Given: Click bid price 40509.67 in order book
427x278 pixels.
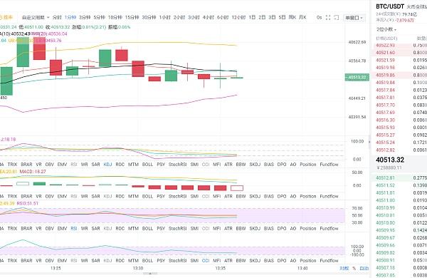Looking at the screenshot, I should click(385, 238).
